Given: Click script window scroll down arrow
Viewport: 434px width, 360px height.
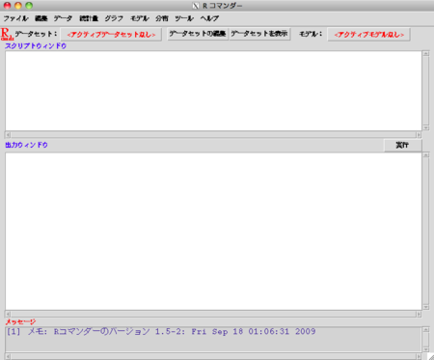Looking at the screenshot, I should click(426, 128).
